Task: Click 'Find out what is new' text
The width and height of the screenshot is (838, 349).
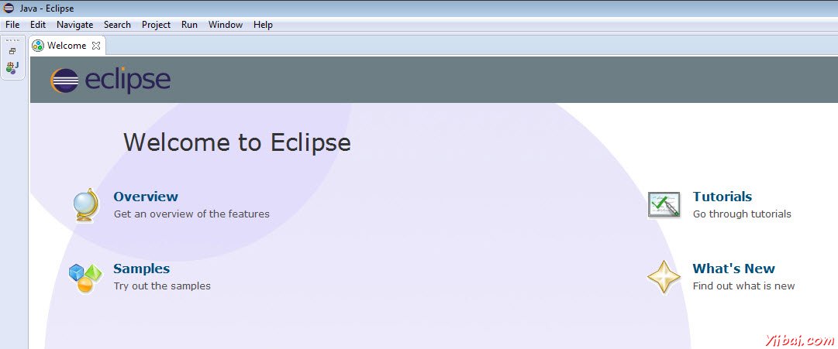Action: (x=744, y=286)
